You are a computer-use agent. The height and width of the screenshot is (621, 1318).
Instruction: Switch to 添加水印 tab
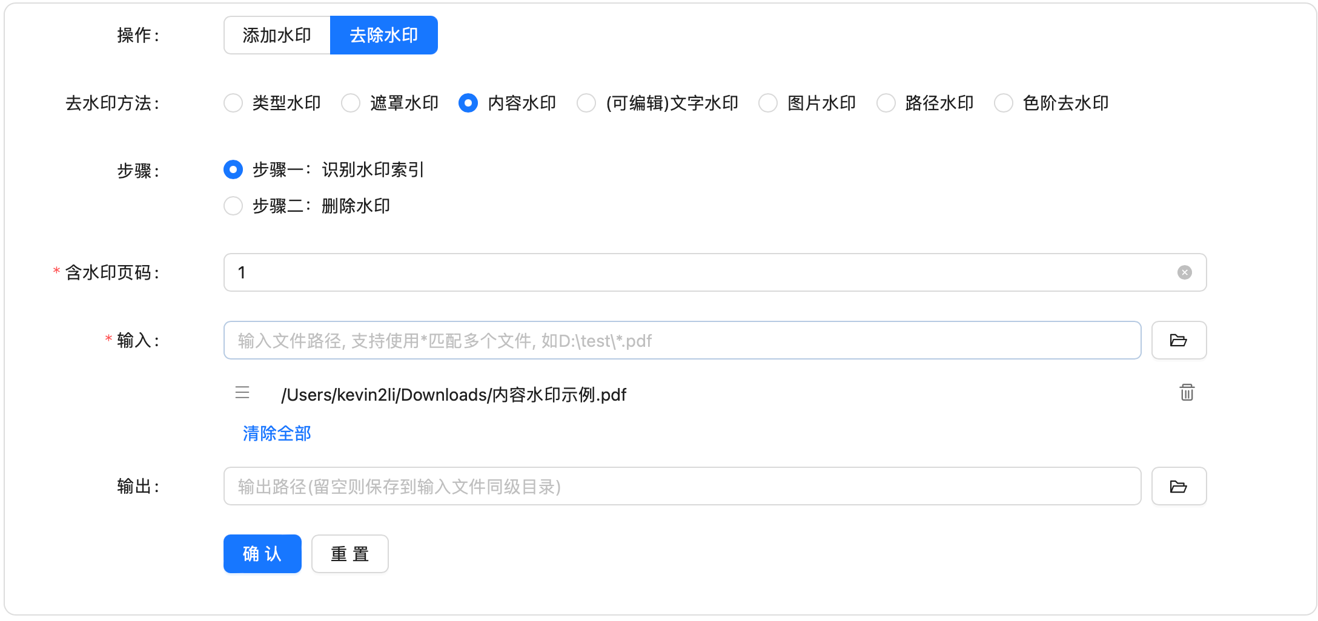tap(277, 35)
